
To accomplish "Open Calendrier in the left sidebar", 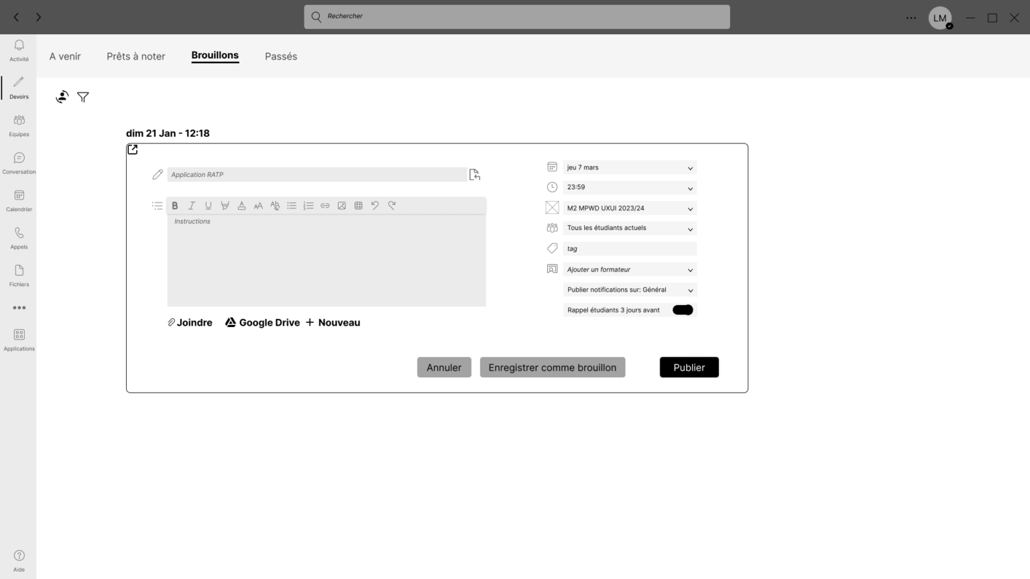I will click(x=19, y=200).
